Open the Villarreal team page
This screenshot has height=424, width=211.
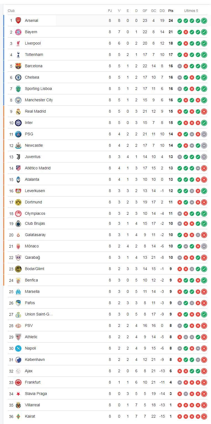pyautogui.click(x=32, y=405)
